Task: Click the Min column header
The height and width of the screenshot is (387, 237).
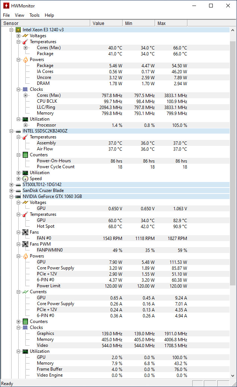Action: tap(139, 23)
